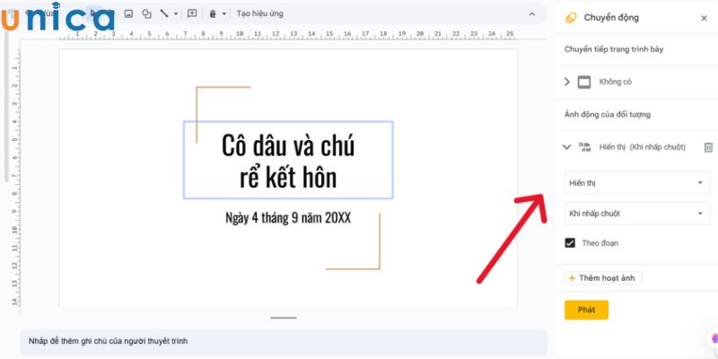Open the line tool dropdown arrow

pos(176,13)
